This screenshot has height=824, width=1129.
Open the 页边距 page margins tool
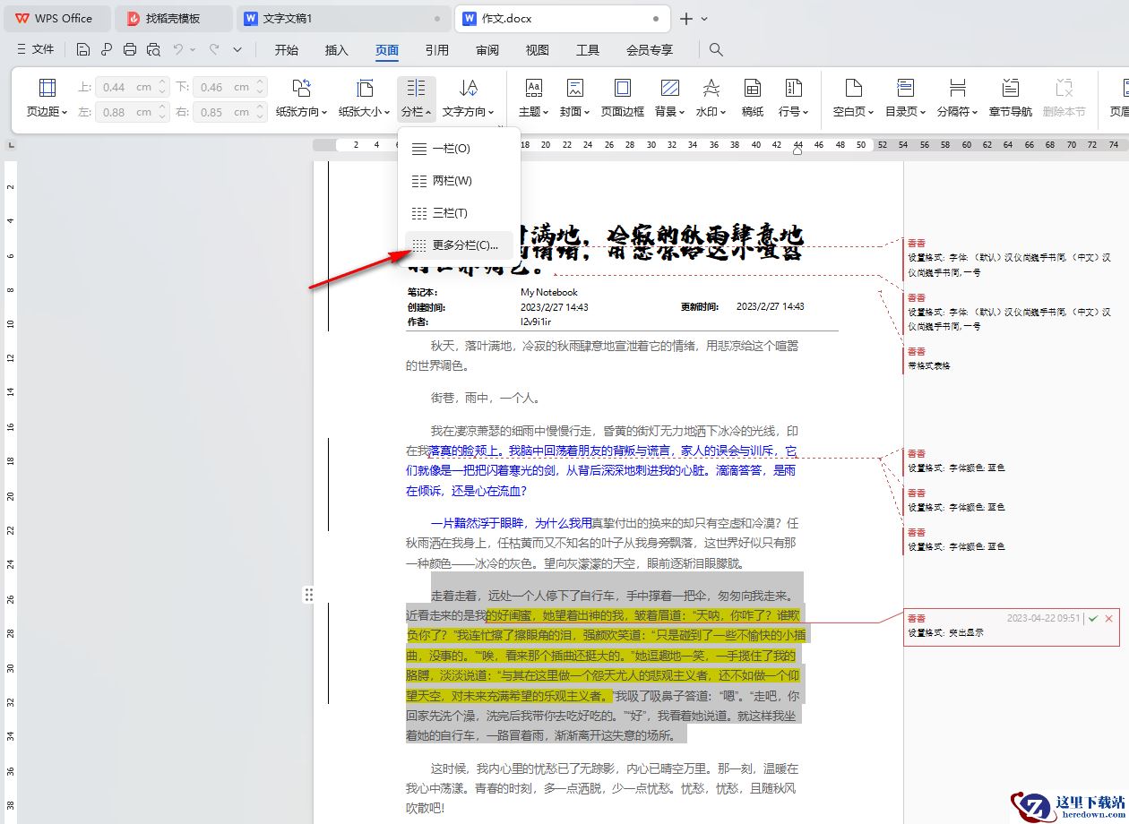[x=47, y=98]
